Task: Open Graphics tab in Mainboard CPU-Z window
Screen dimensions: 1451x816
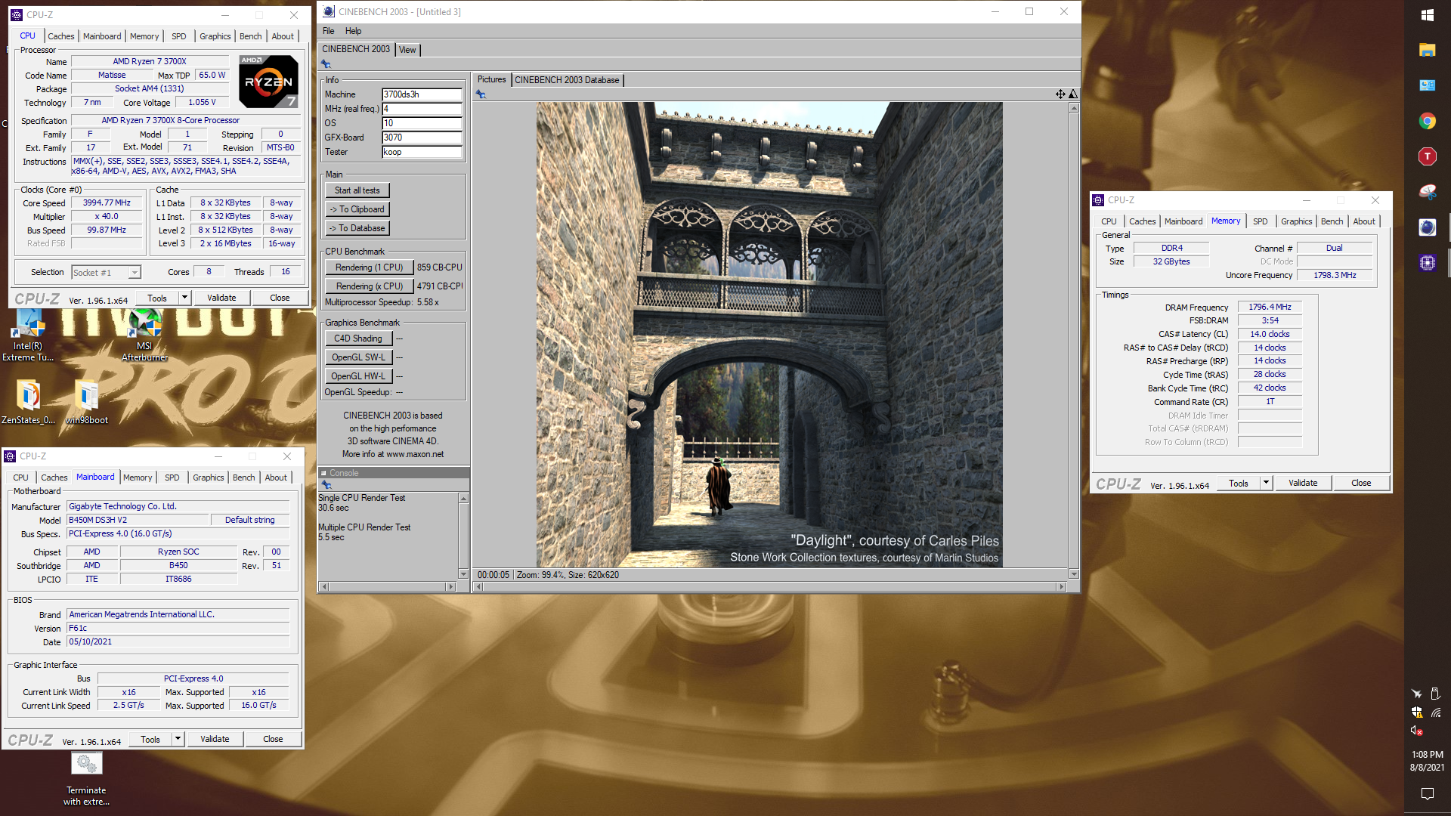Action: pyautogui.click(x=208, y=478)
